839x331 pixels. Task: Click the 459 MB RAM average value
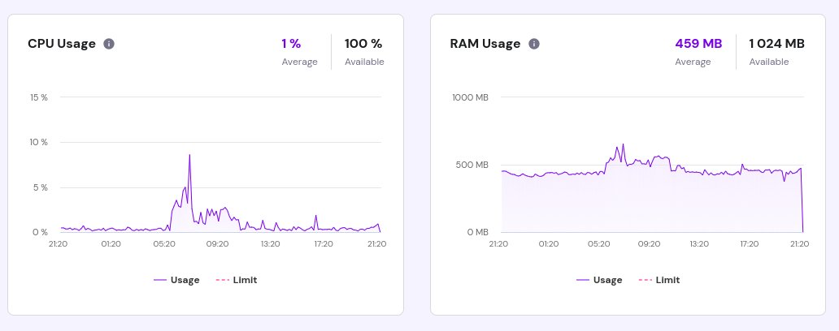pyautogui.click(x=699, y=43)
